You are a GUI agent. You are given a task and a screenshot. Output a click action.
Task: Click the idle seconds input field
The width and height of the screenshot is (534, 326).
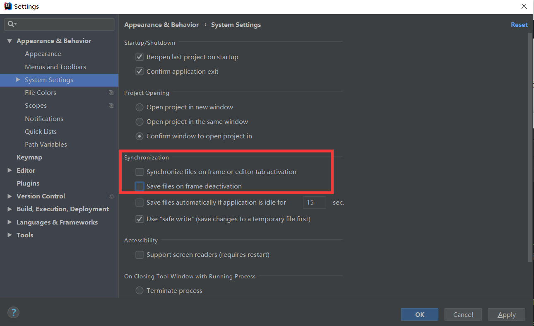click(314, 203)
